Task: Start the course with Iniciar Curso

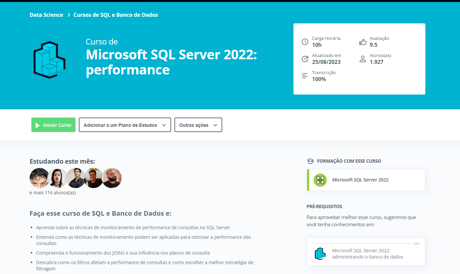Action: point(53,125)
